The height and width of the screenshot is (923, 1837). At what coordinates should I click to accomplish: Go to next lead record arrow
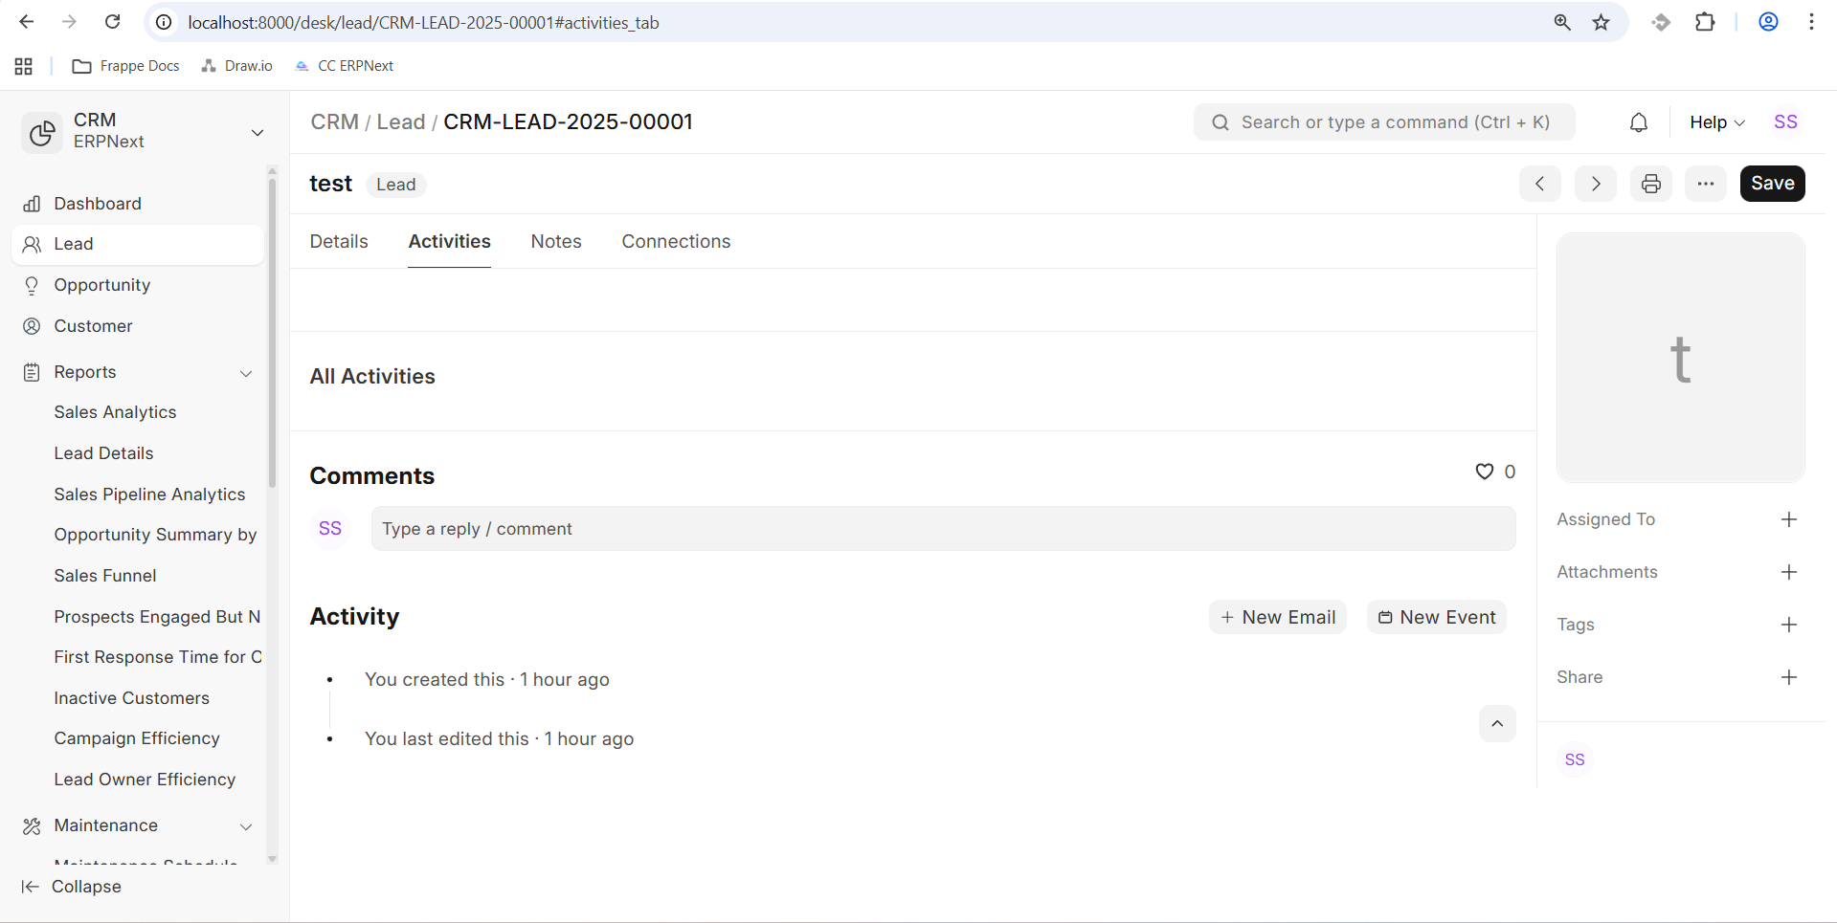pyautogui.click(x=1595, y=184)
